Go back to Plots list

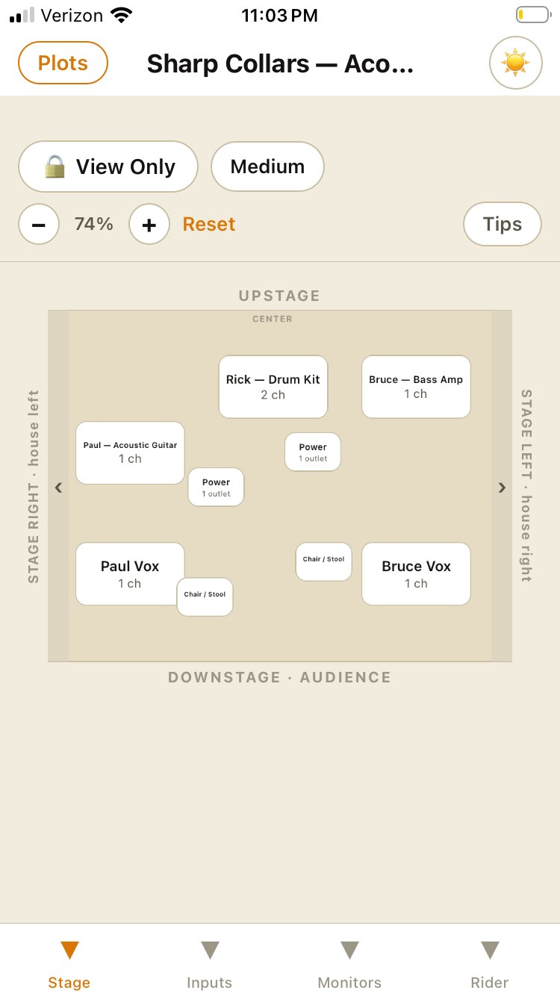(x=63, y=63)
